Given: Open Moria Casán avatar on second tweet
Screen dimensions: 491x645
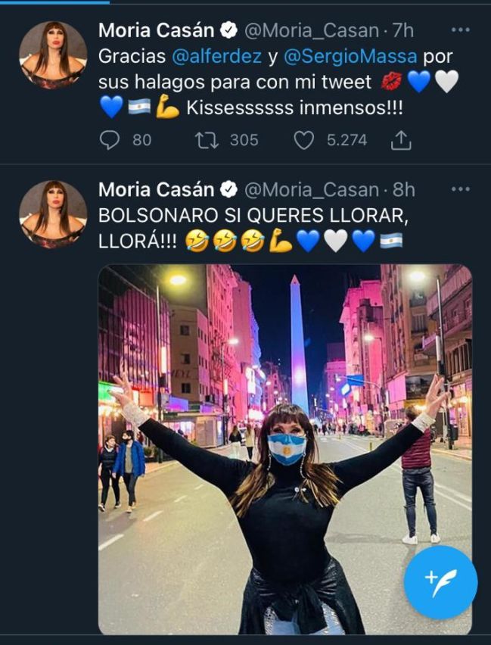Looking at the screenshot, I should pyautogui.click(x=53, y=214).
